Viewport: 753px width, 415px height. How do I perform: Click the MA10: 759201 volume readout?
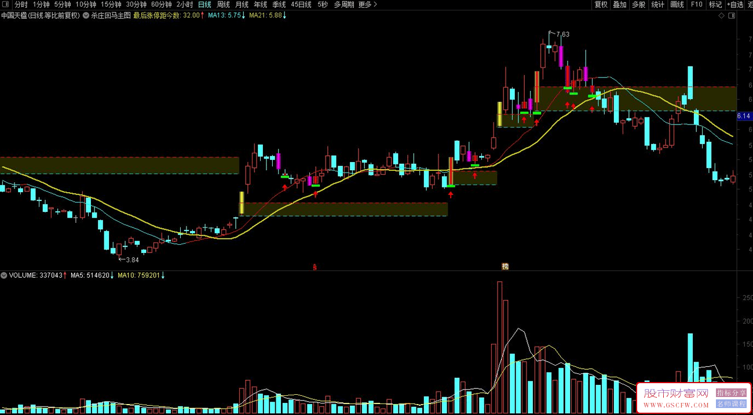141,276
